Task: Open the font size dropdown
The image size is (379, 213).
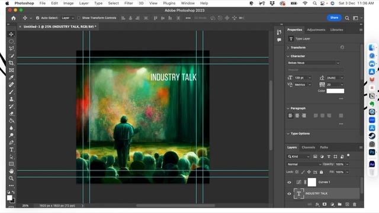Action: (x=310, y=78)
